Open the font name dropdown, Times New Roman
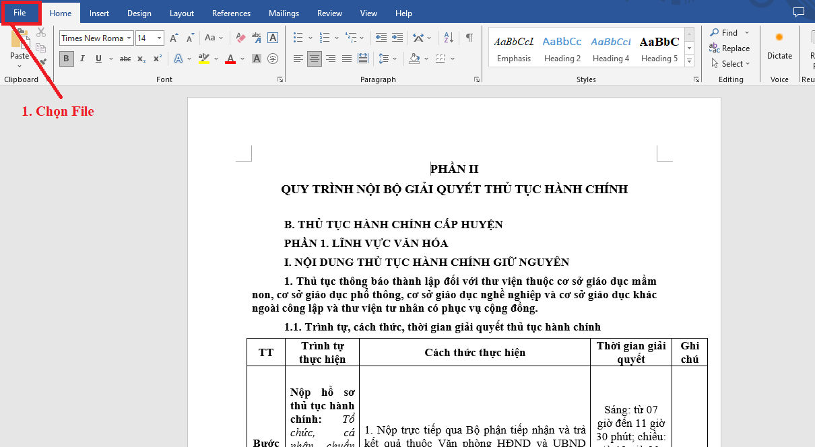The width and height of the screenshot is (815, 447). click(x=129, y=38)
